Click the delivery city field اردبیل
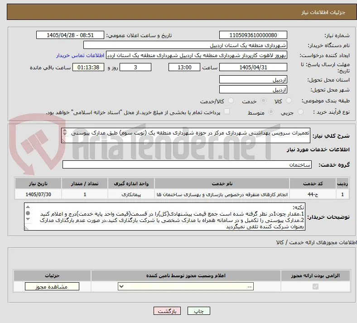The width and height of the screenshot is (357, 323). [x=253, y=89]
